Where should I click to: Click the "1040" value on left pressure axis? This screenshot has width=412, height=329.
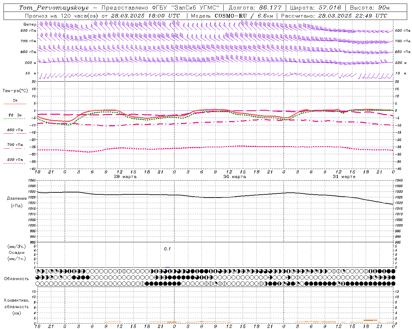[x=31, y=181]
